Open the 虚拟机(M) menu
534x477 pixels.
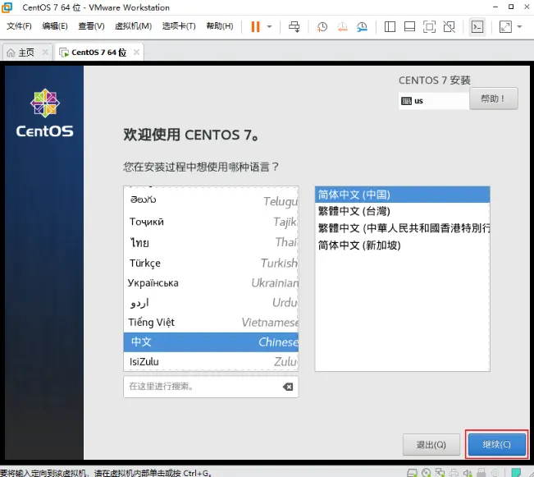coord(135,26)
